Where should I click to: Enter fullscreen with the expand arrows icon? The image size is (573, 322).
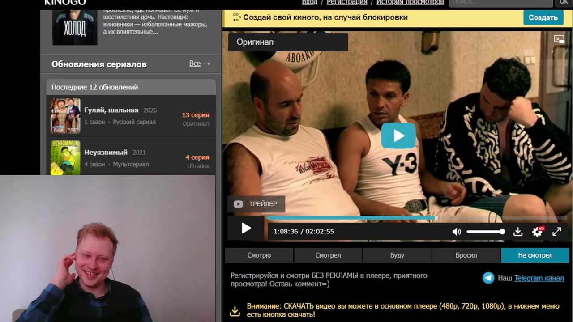click(556, 232)
